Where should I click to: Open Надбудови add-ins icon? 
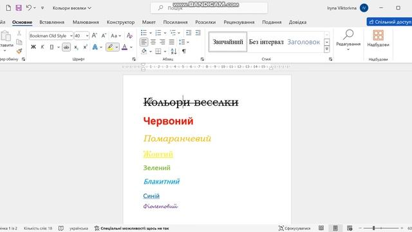click(x=378, y=39)
